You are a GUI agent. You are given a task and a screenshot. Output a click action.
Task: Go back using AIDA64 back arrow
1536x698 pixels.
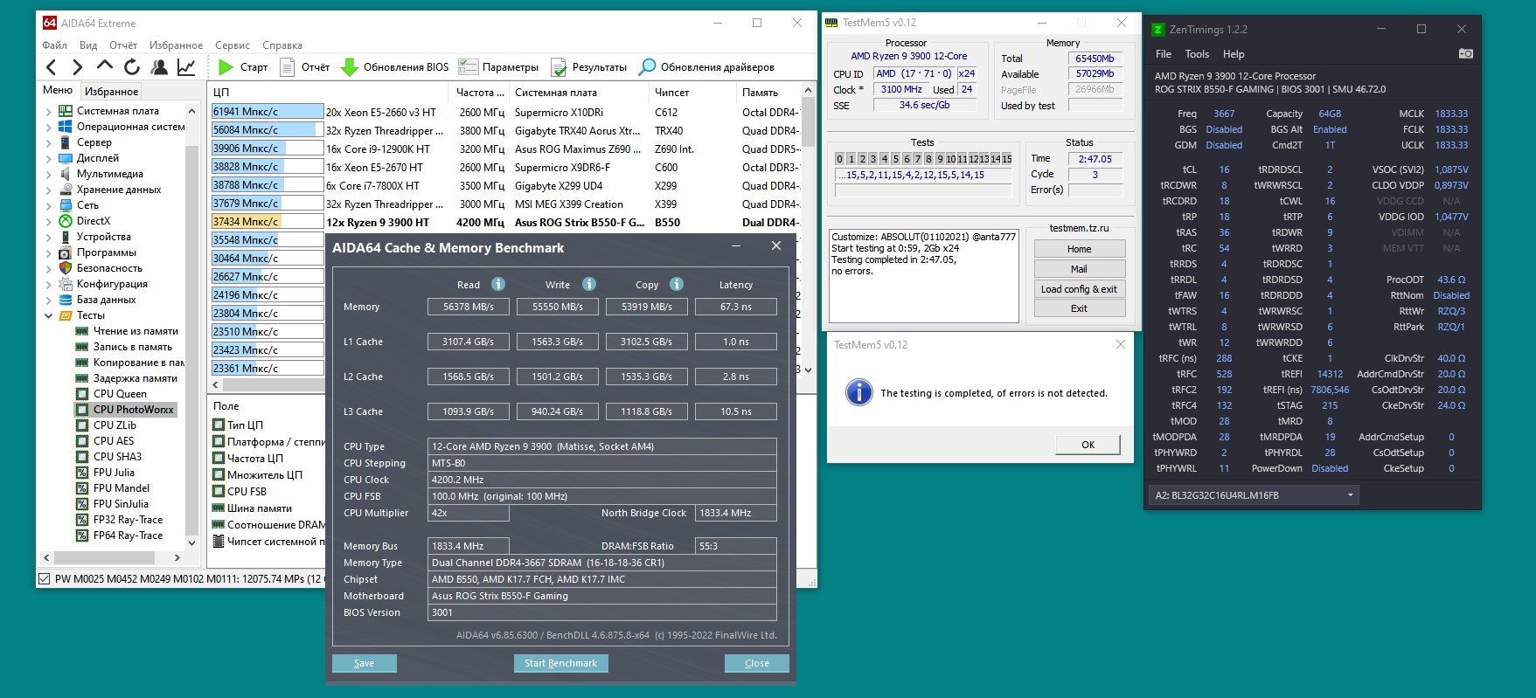[x=52, y=67]
